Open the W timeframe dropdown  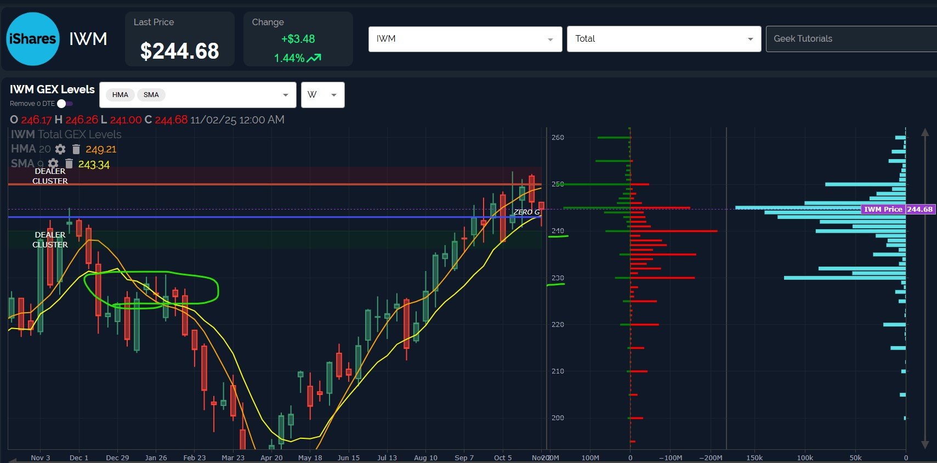323,95
